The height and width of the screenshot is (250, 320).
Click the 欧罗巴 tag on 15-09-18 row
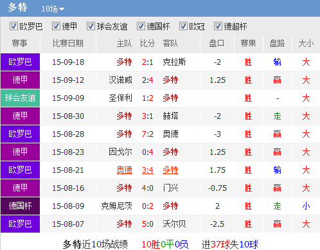20,62
